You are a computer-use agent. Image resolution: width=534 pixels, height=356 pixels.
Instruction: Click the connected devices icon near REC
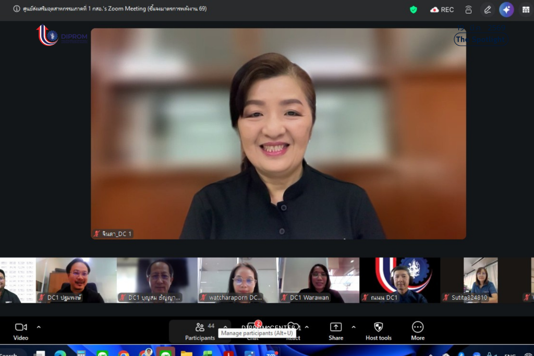click(x=469, y=9)
